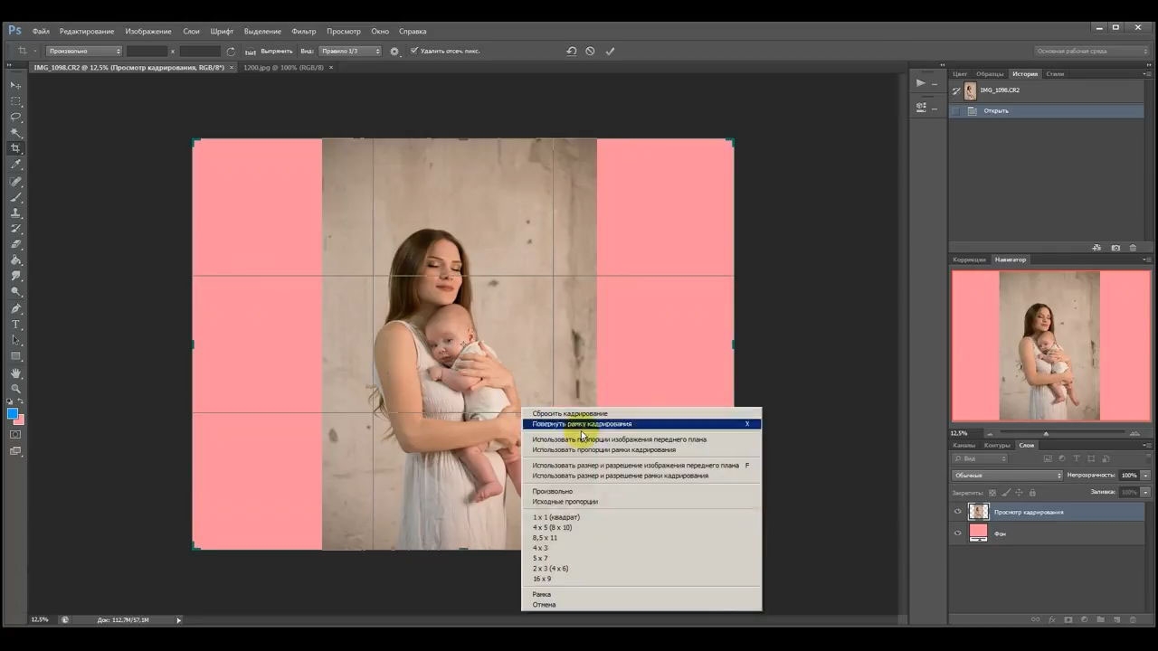This screenshot has height=651, width=1158.
Task: Select the Move tool
Action: [x=15, y=85]
